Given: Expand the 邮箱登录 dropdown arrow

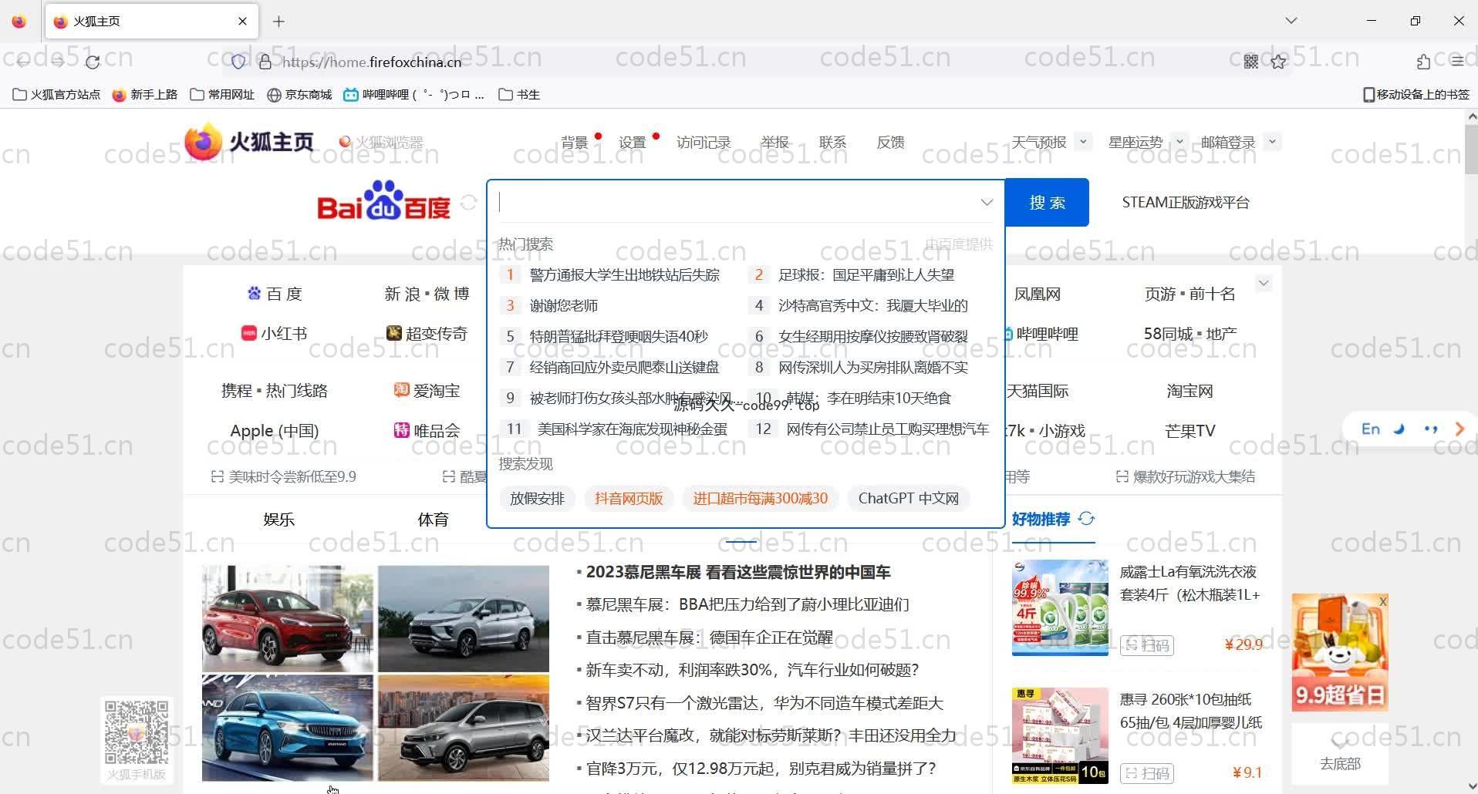Looking at the screenshot, I should click(x=1273, y=141).
